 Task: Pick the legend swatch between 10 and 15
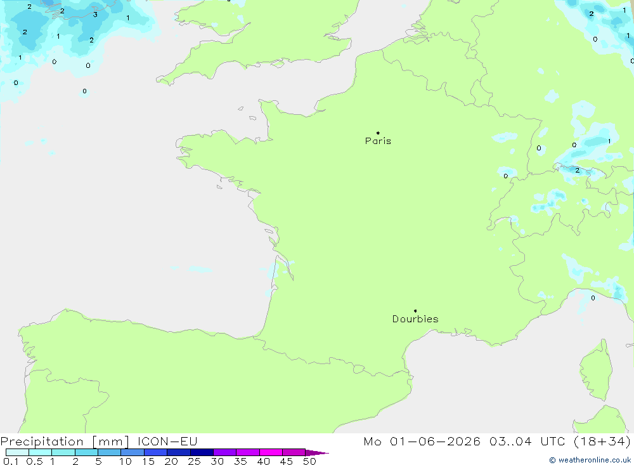tap(133, 452)
